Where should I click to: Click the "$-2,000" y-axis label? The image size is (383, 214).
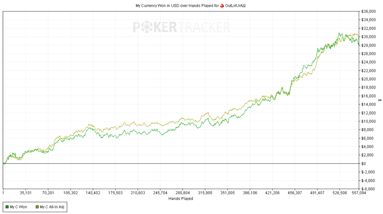[368, 172]
